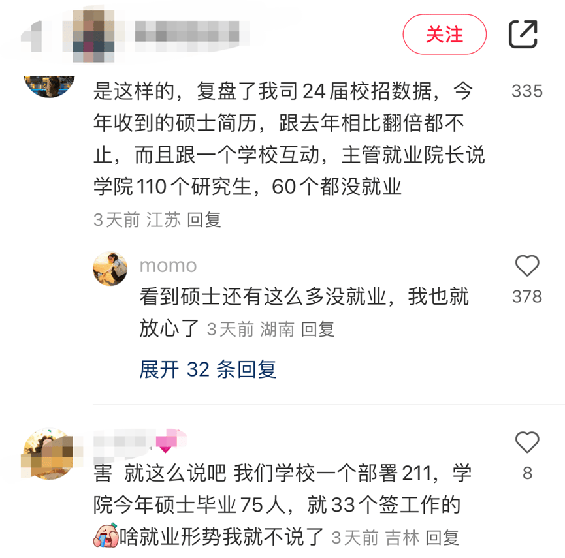The height and width of the screenshot is (558, 565).
Task: Reply to the Jiangsu comment via 回复
Action: coord(204,220)
